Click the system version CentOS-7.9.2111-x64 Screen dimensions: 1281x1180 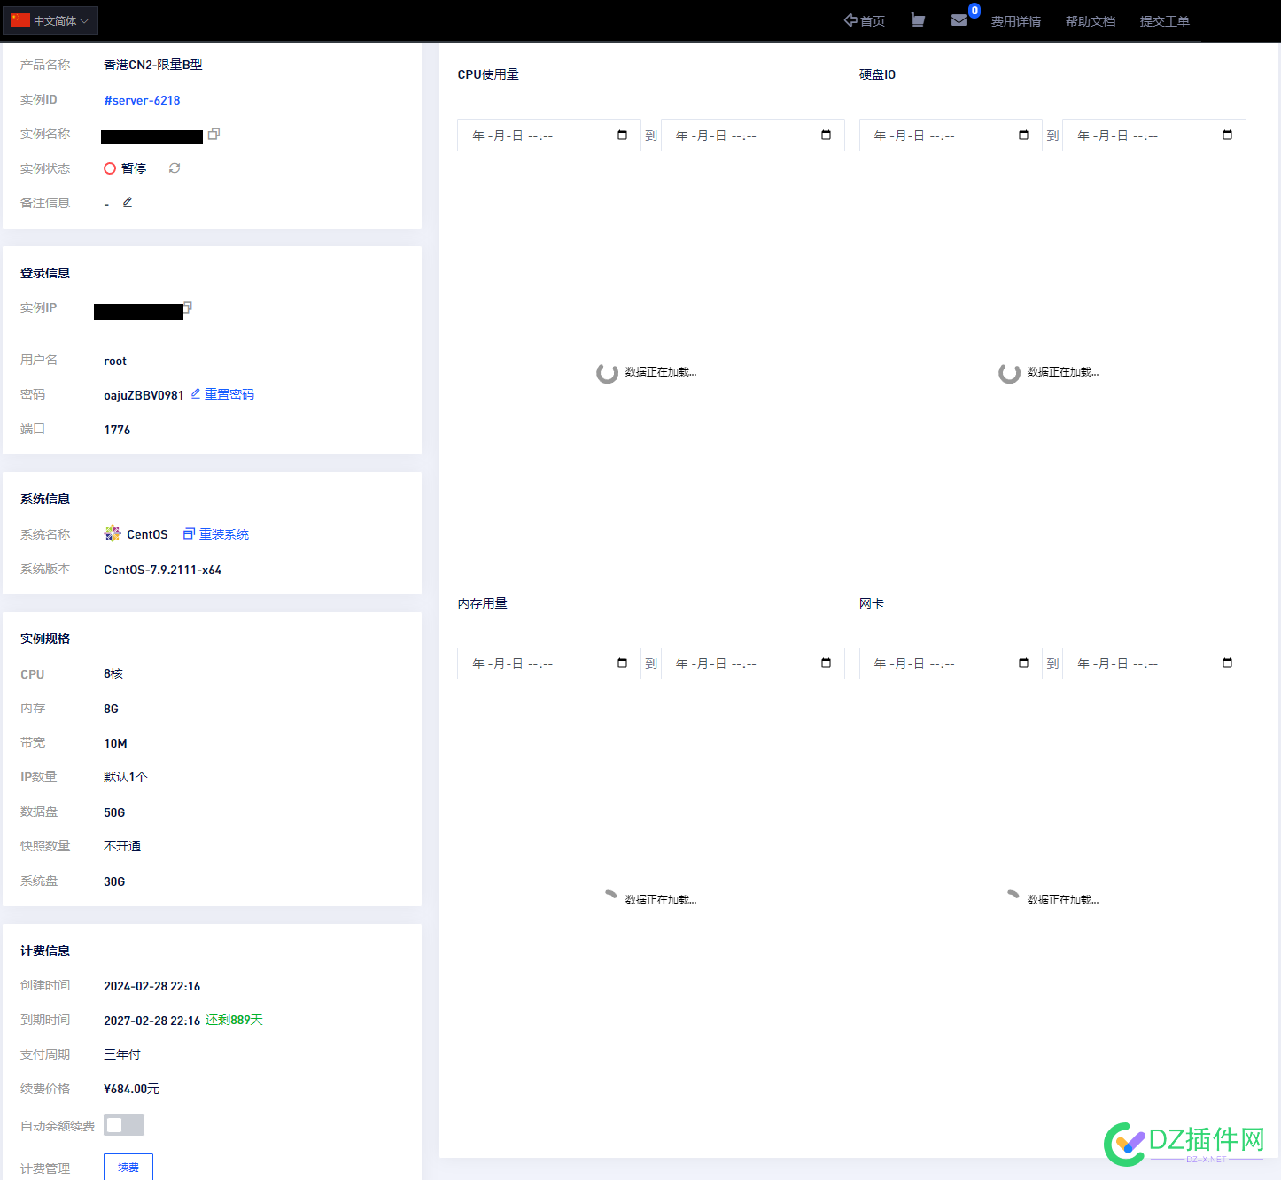pyautogui.click(x=163, y=570)
